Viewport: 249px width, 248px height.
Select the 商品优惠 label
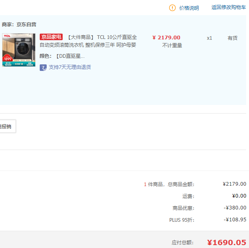pos(183,208)
